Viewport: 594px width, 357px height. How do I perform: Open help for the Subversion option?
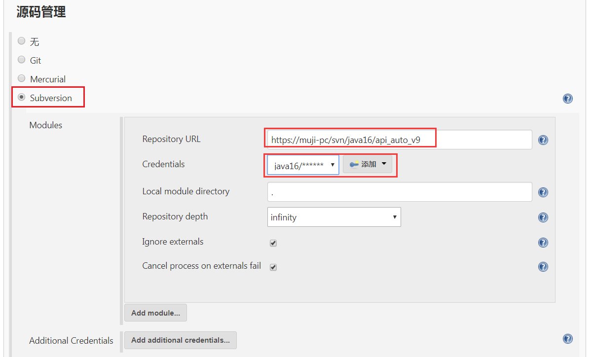coord(567,99)
